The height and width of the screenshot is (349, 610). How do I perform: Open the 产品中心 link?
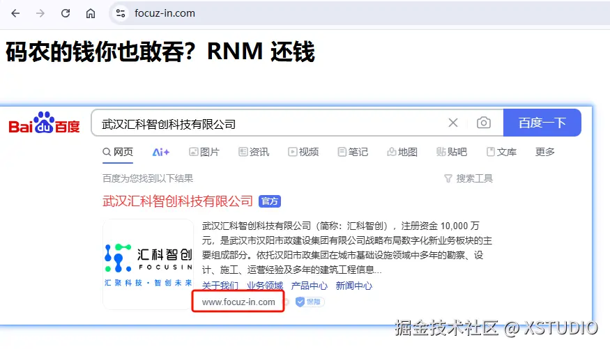point(310,286)
